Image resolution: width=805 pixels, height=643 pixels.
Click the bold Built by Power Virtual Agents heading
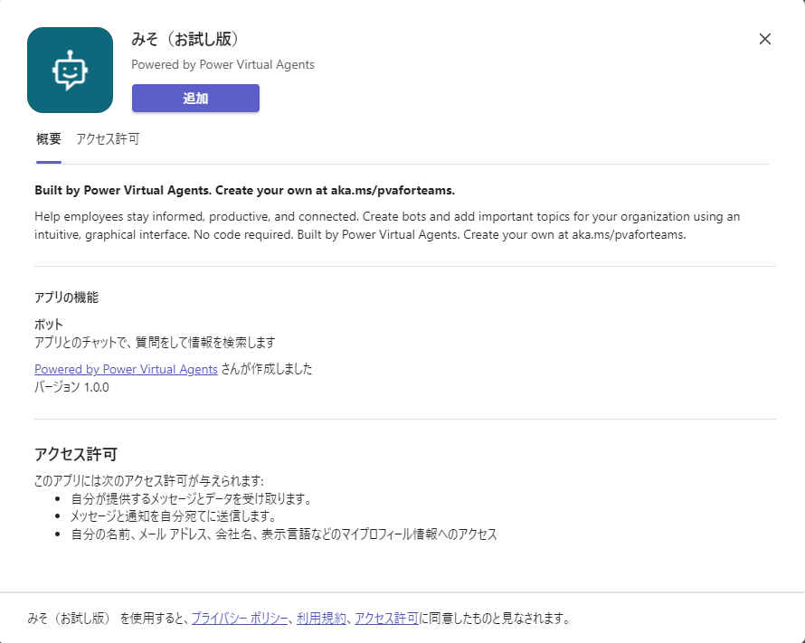(245, 191)
